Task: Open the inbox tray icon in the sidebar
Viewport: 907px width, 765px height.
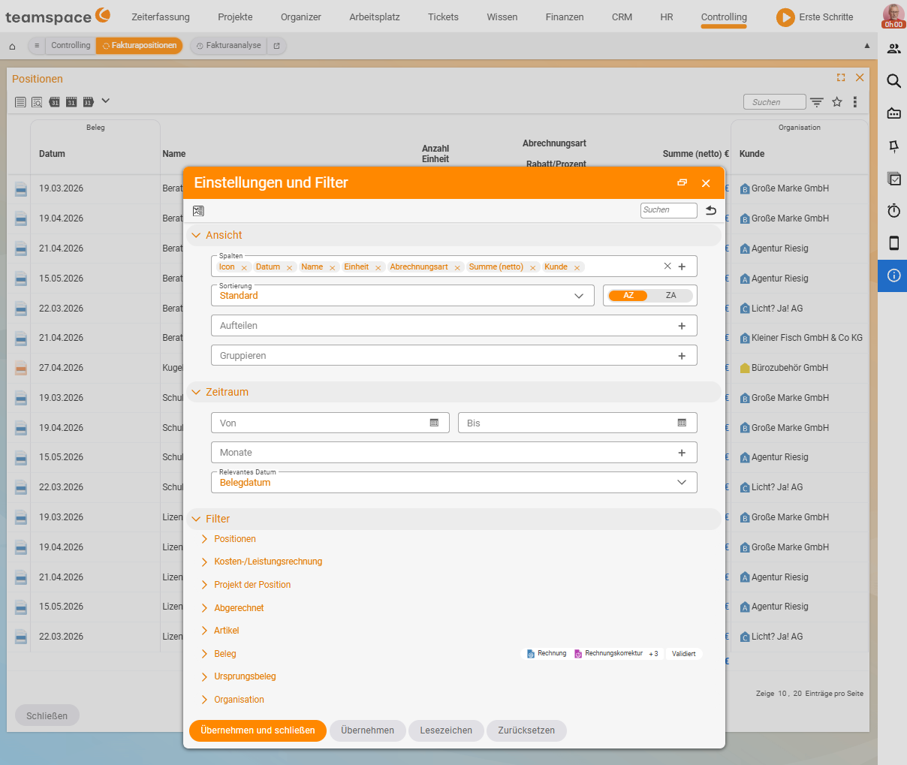Action: click(x=893, y=113)
